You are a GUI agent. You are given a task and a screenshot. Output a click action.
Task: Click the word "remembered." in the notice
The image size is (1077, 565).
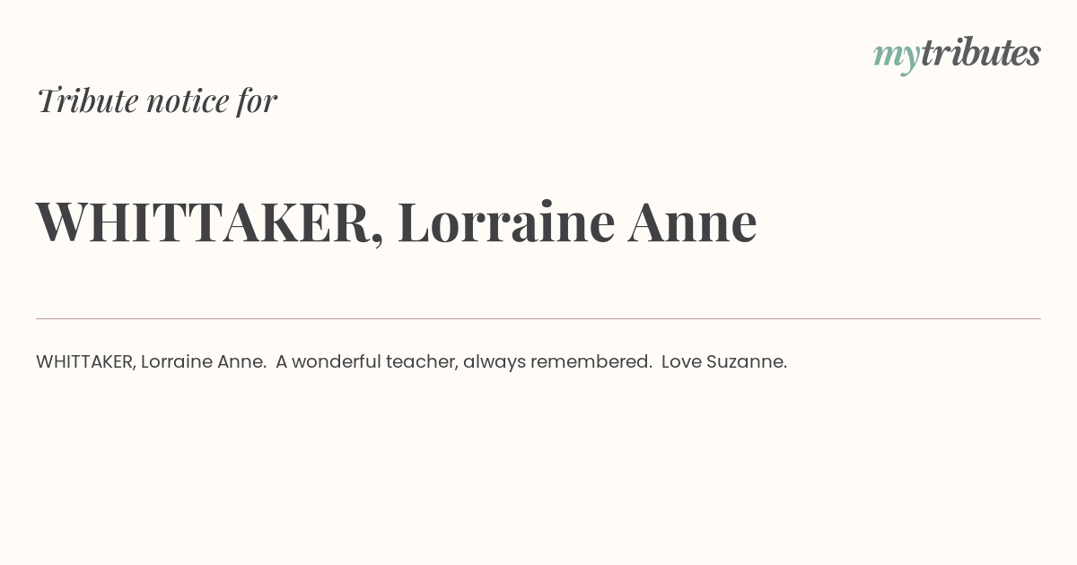coord(591,361)
